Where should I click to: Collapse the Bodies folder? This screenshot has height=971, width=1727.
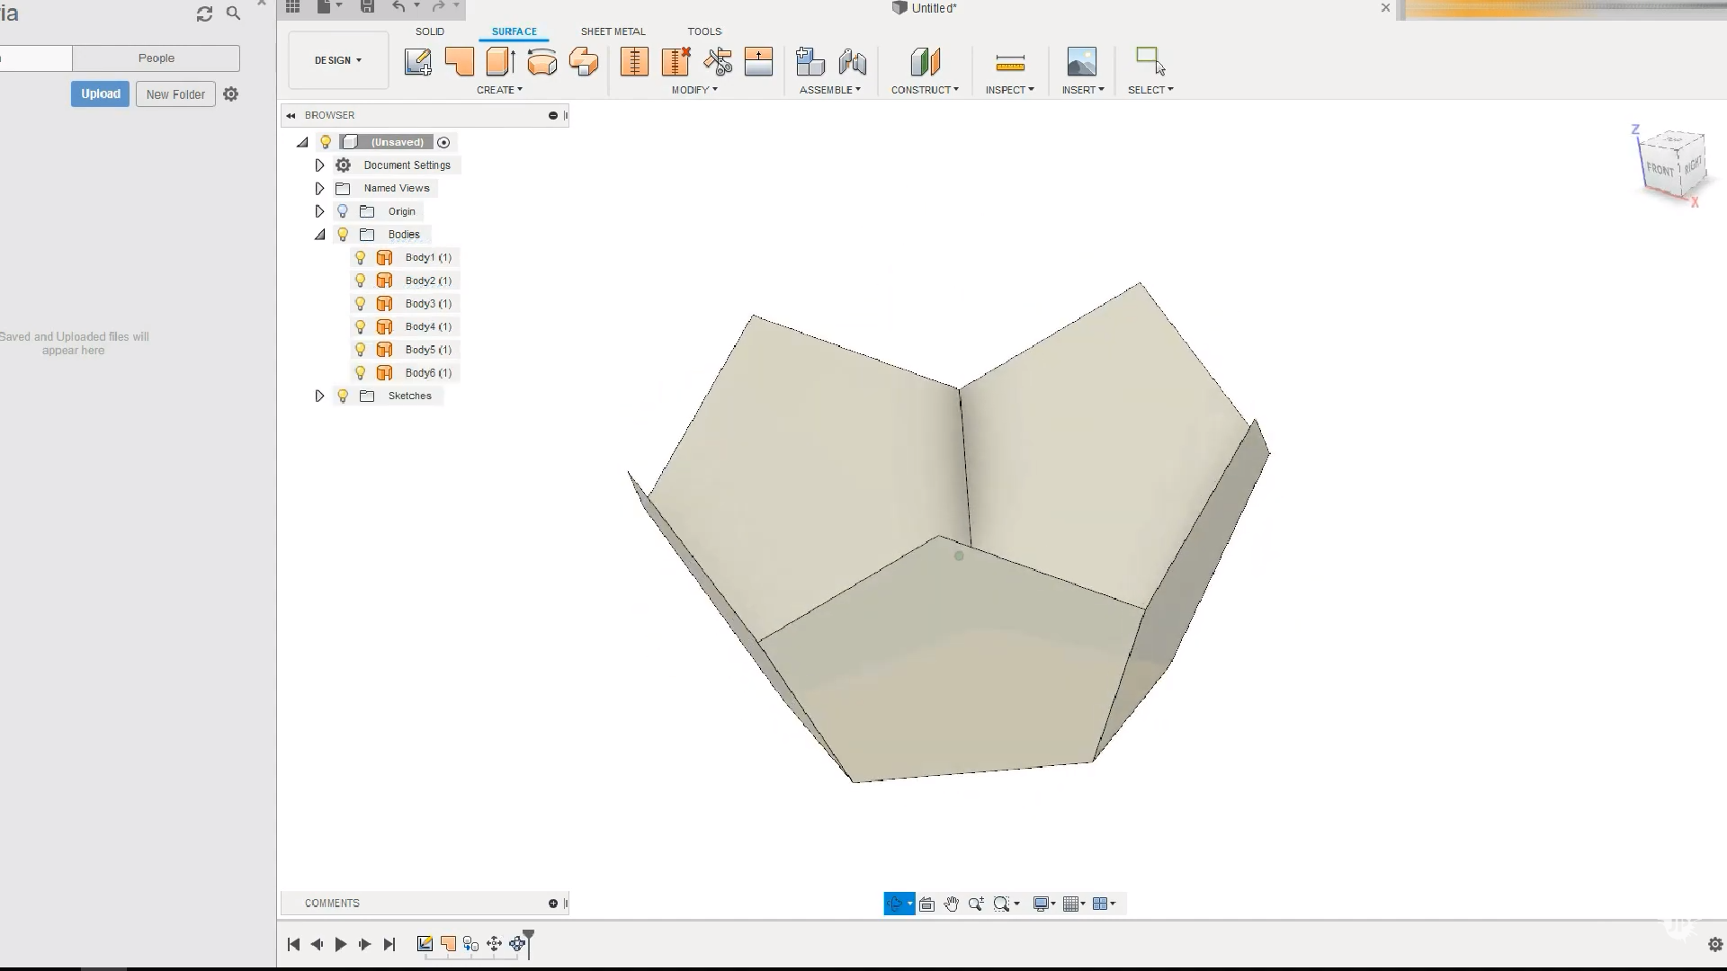click(319, 235)
